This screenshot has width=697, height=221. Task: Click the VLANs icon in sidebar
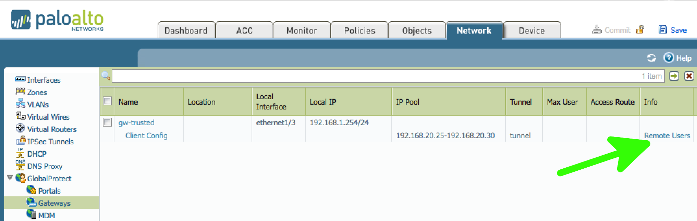point(20,104)
